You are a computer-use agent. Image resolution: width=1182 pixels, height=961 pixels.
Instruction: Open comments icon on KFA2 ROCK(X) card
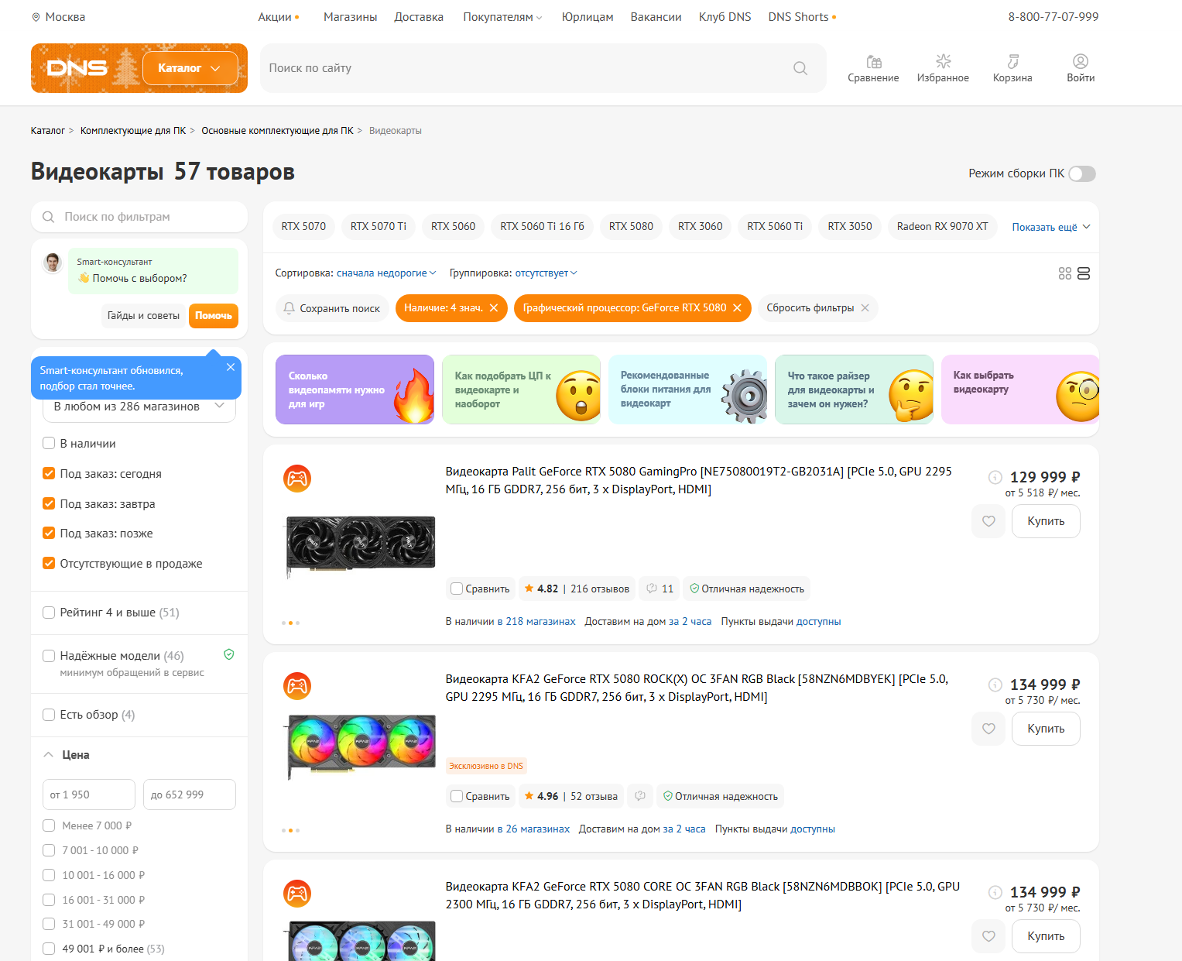640,797
